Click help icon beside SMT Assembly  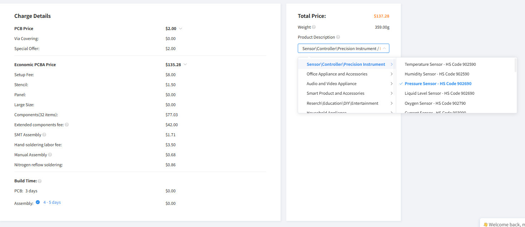pyautogui.click(x=44, y=135)
